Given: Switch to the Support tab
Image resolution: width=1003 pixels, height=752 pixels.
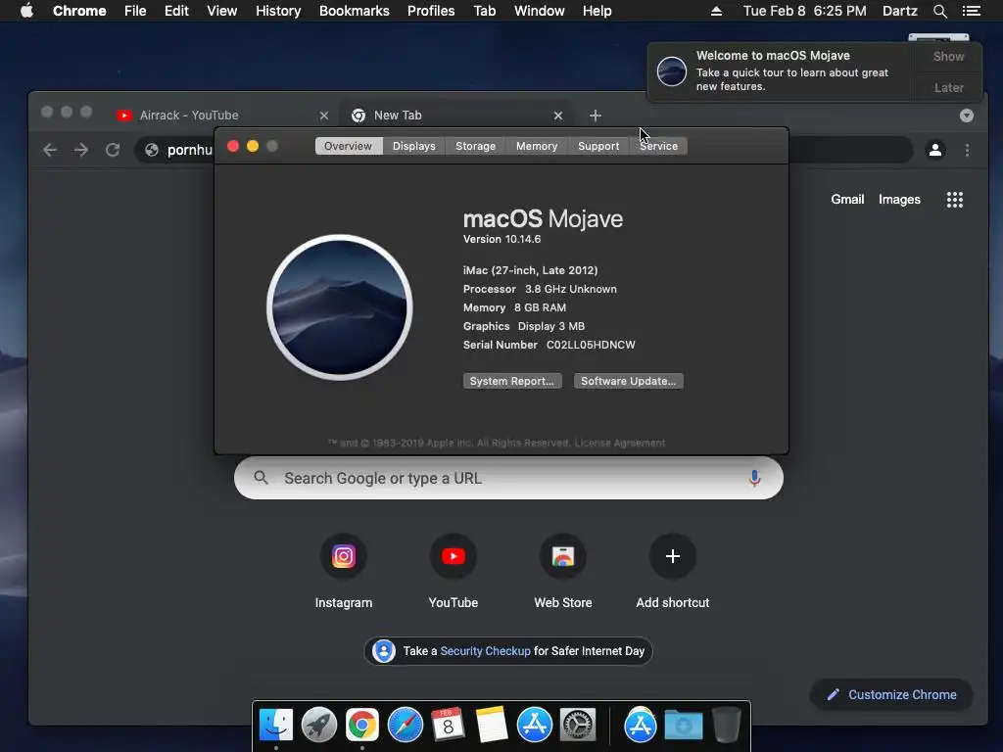Looking at the screenshot, I should [x=598, y=146].
